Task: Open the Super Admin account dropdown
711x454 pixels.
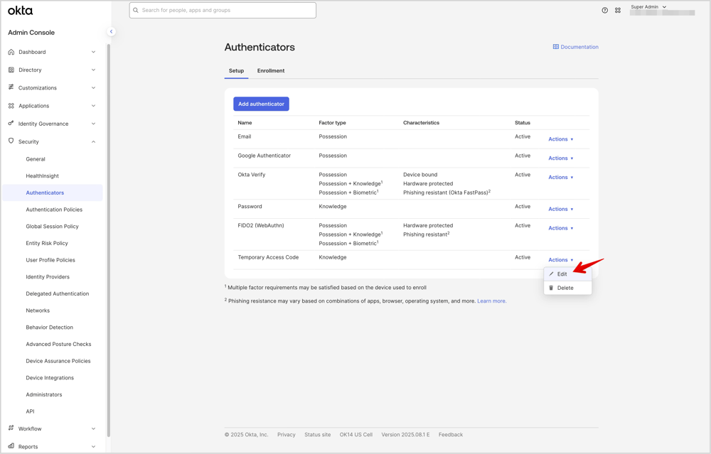Action: click(649, 7)
